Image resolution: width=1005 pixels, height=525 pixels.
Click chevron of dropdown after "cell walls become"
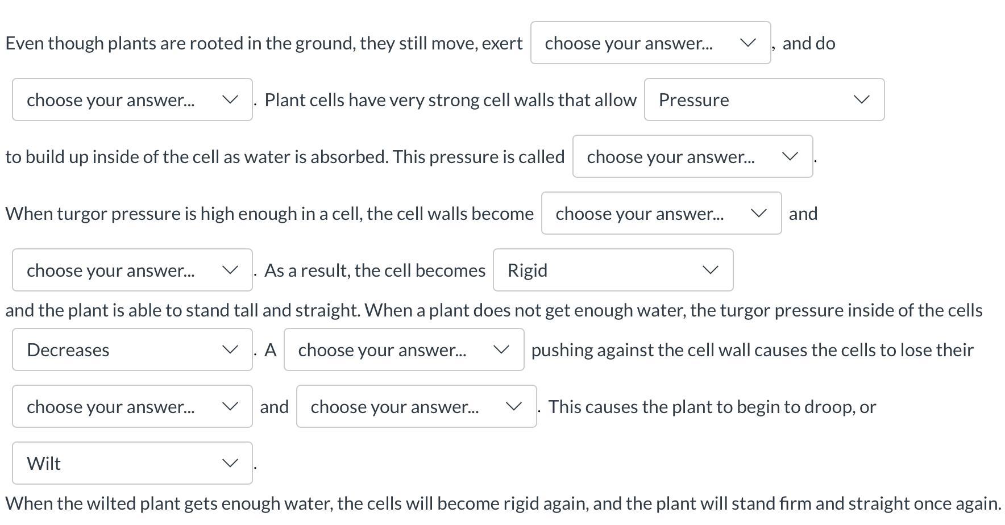[758, 214]
